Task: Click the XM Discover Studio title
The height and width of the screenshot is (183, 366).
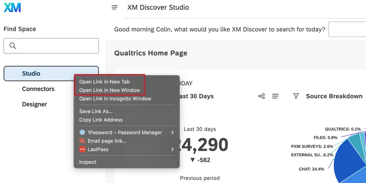Action: point(158,7)
